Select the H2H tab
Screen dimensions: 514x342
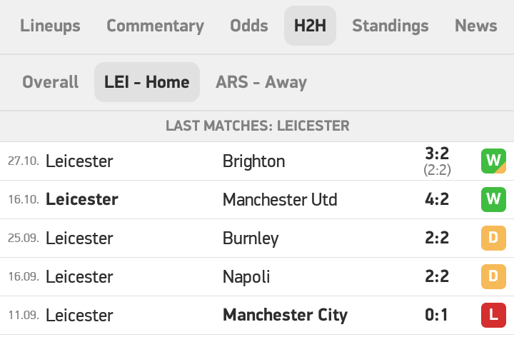310,26
